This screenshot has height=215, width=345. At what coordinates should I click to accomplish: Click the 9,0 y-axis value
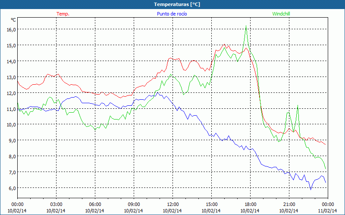[12, 141]
